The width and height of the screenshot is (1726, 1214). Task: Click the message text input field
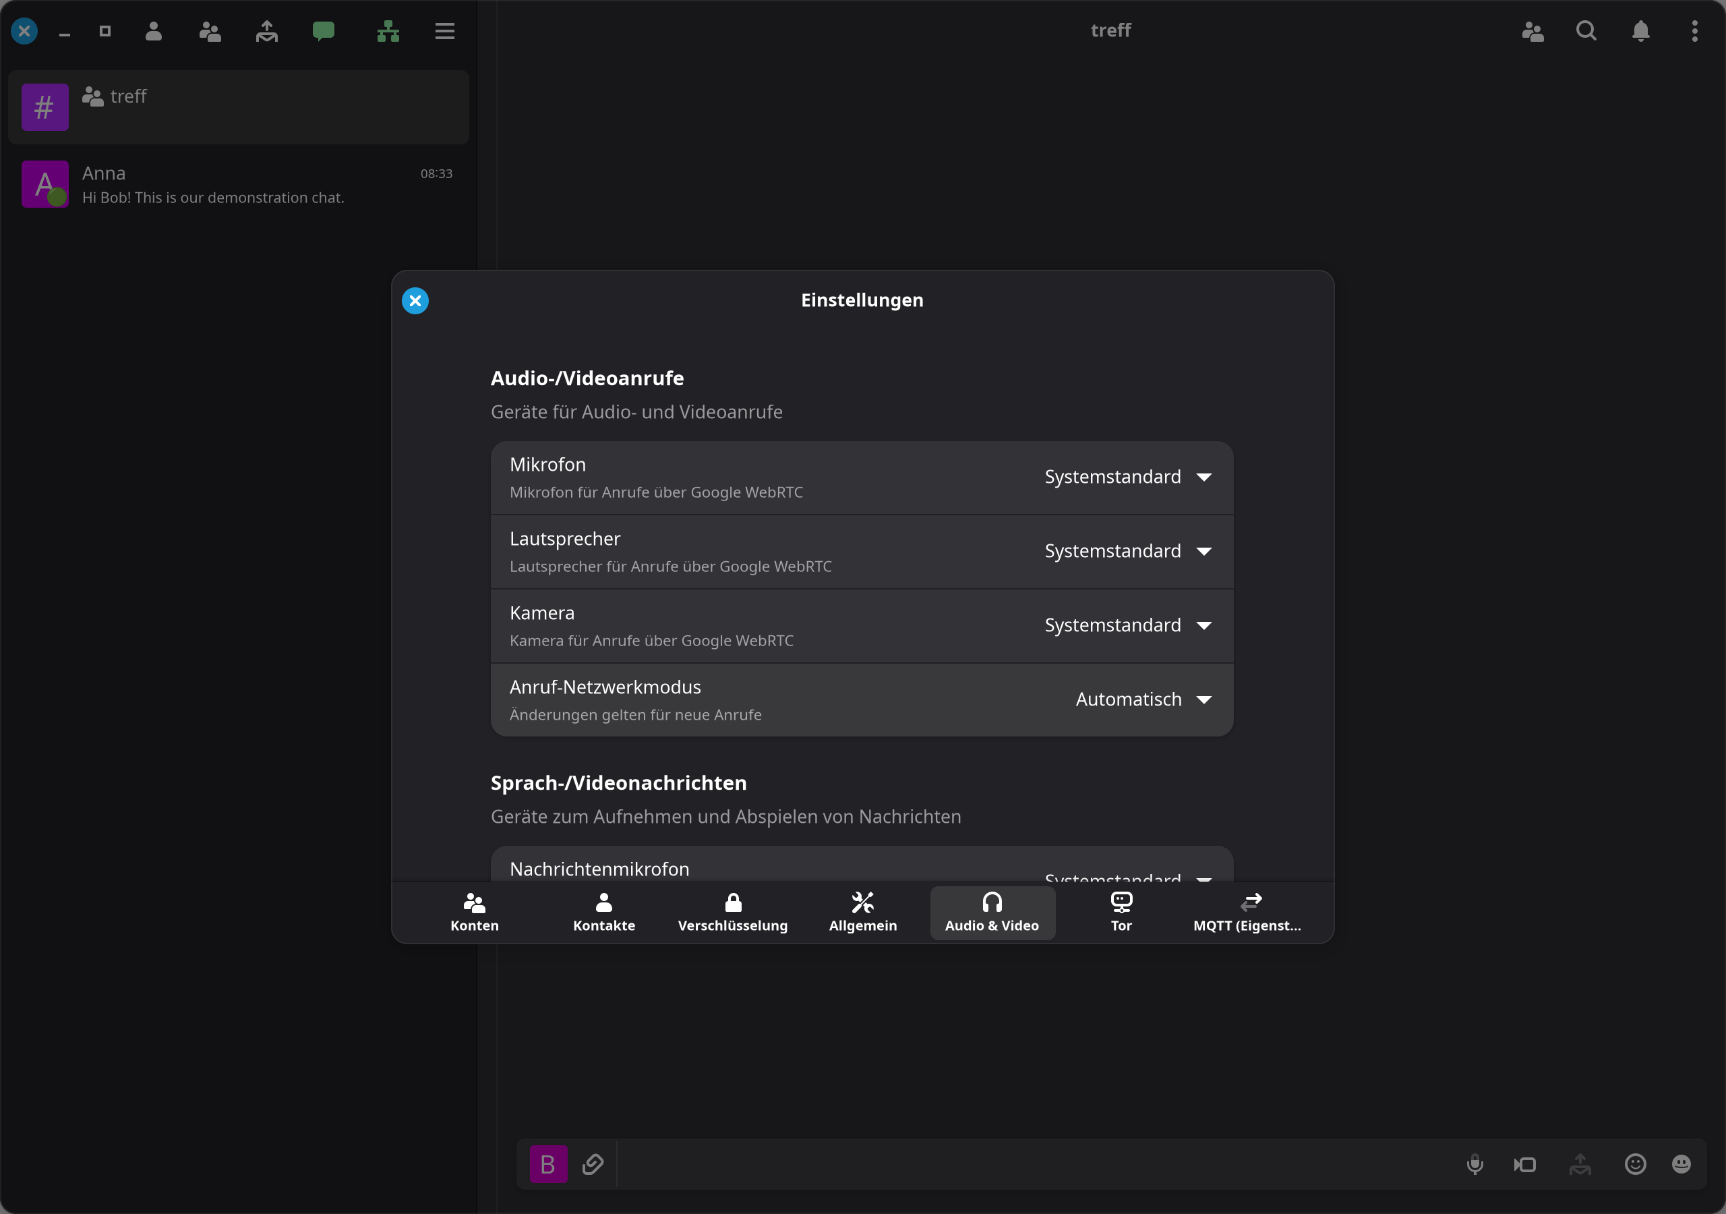pyautogui.click(x=1038, y=1164)
